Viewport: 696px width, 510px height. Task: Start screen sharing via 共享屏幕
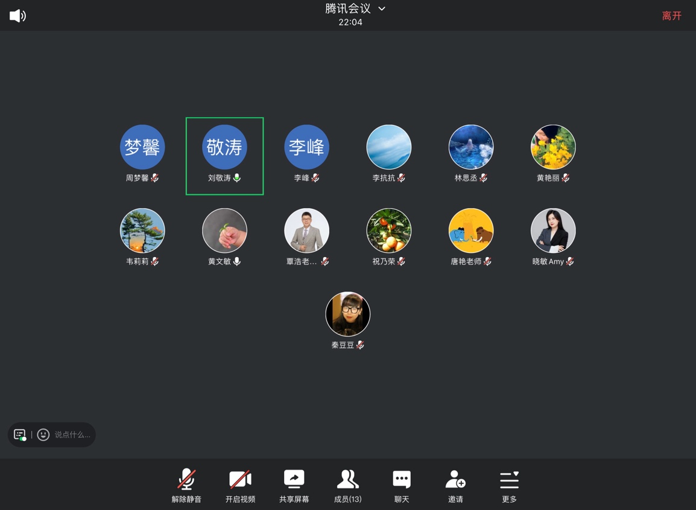tap(294, 485)
